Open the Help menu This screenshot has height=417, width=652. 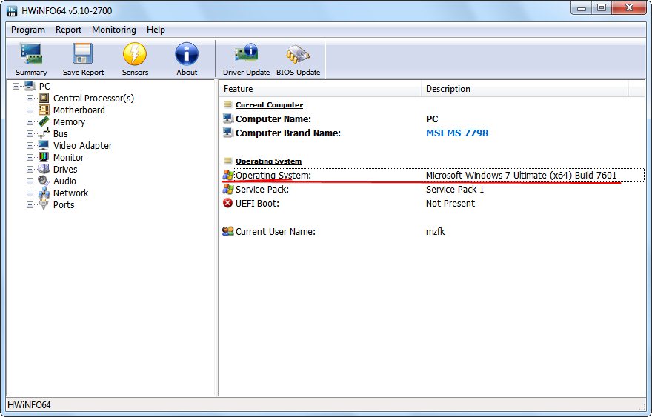click(156, 30)
